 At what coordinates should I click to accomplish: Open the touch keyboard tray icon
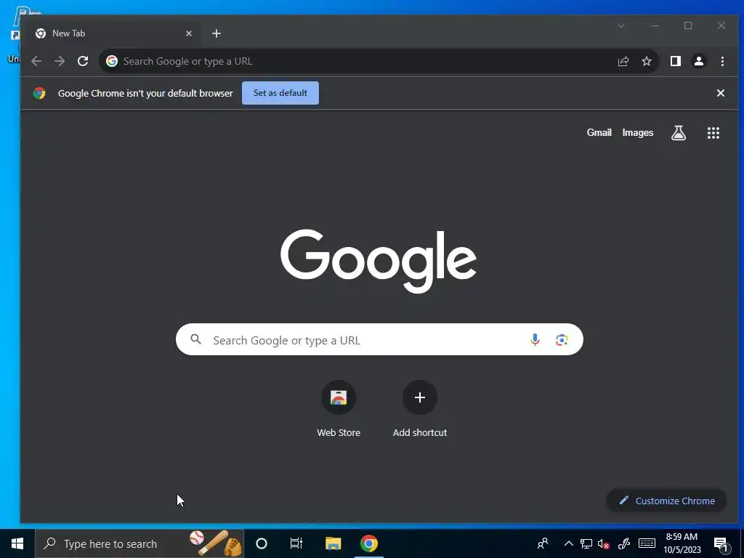tap(647, 543)
